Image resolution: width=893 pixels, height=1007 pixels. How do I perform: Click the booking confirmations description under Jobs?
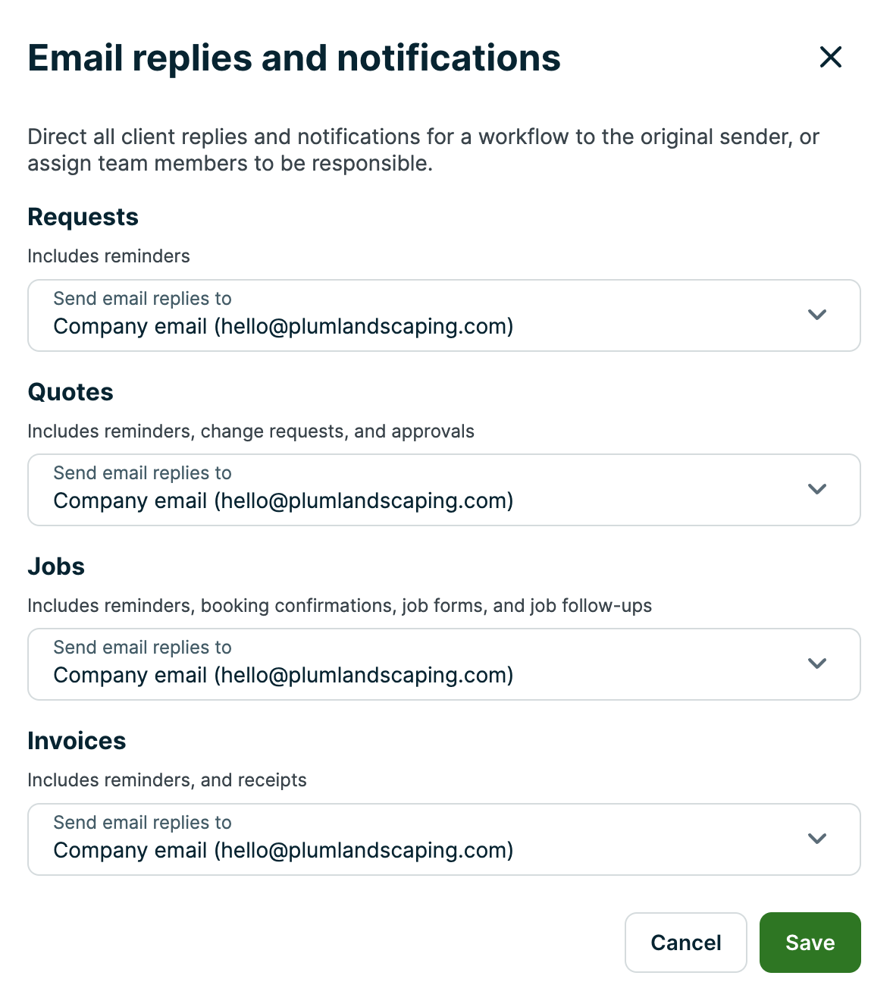pyautogui.click(x=340, y=606)
